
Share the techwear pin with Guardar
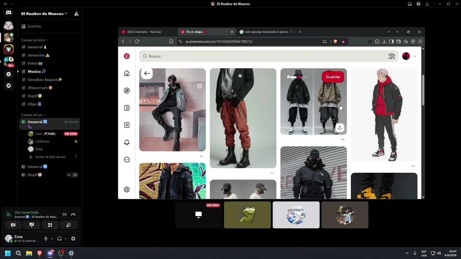click(x=340, y=127)
